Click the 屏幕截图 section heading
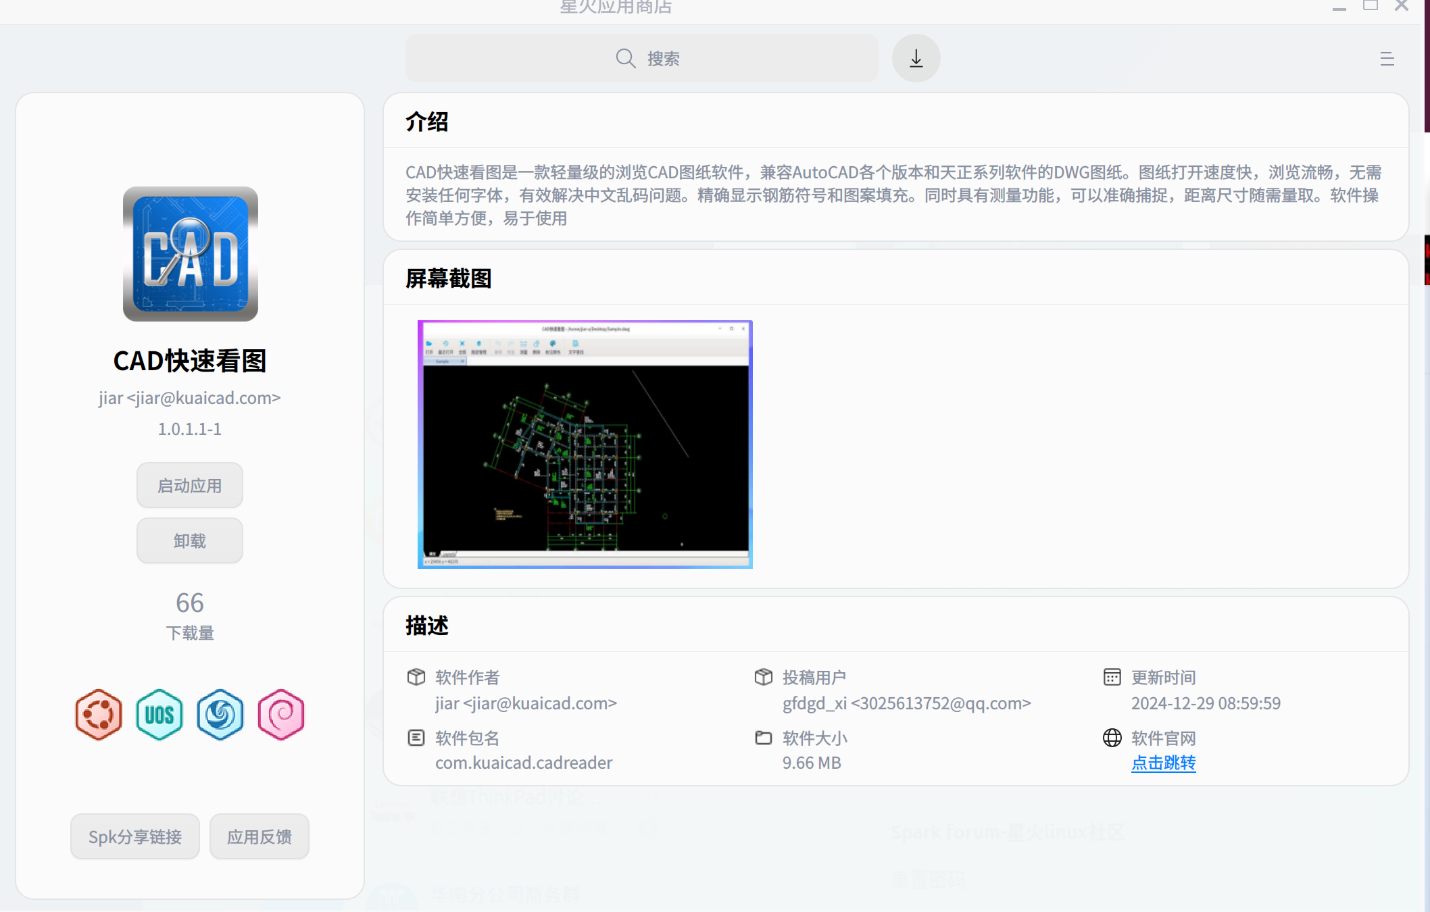This screenshot has width=1430, height=912. 449,278
